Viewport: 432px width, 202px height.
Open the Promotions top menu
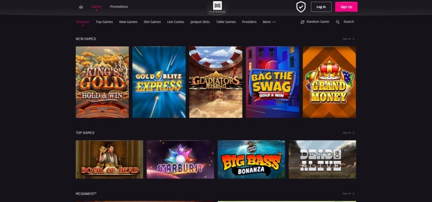click(x=119, y=6)
